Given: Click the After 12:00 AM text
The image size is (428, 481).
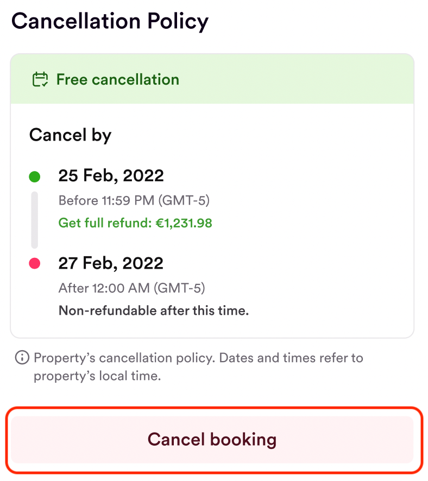Looking at the screenshot, I should tap(105, 288).
